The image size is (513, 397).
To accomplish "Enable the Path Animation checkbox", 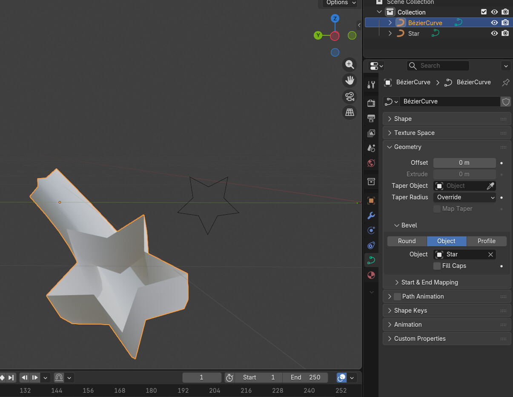I will tap(397, 296).
